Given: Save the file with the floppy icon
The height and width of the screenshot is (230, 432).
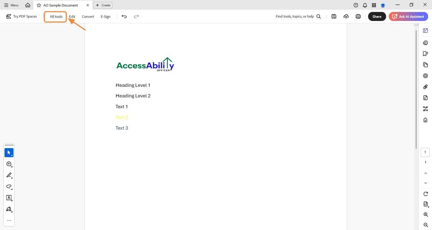Looking at the screenshot, I should [x=334, y=16].
